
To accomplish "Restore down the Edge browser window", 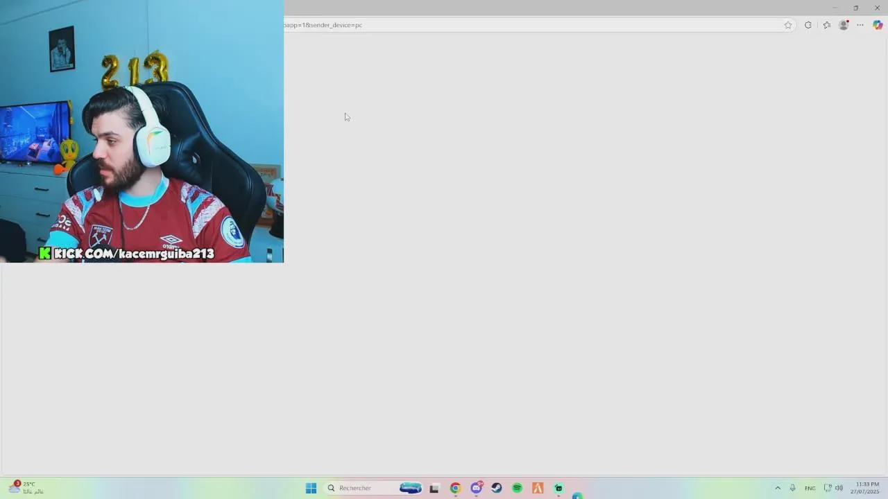I will click(x=856, y=8).
